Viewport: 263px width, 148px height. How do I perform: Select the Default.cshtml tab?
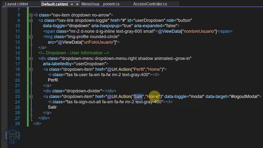(55, 4)
